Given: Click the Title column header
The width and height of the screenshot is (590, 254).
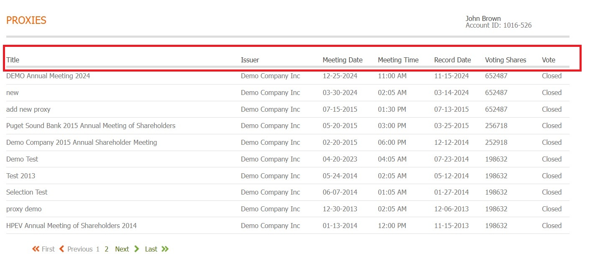Looking at the screenshot, I should 13,60.
